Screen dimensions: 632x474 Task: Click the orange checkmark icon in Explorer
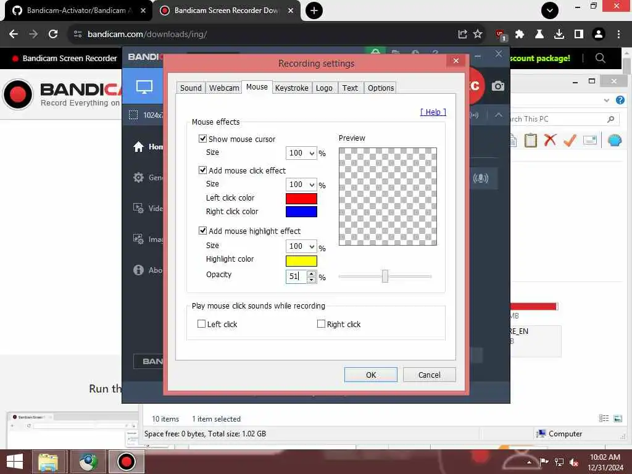click(x=570, y=140)
